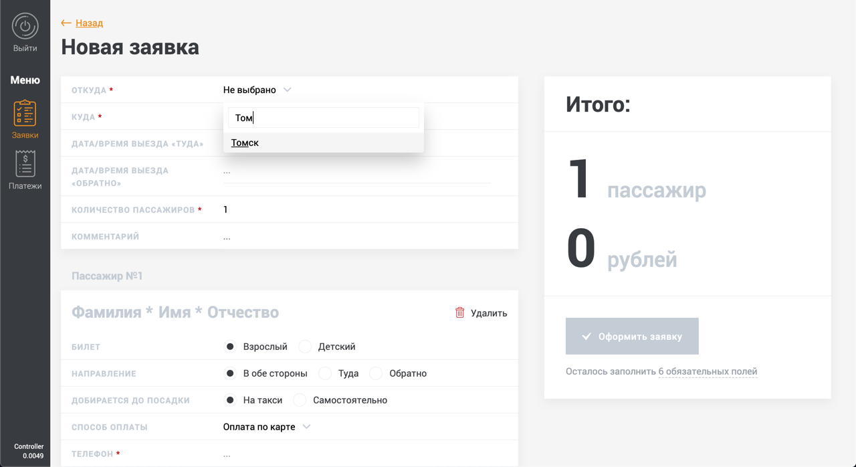Screen dimensions: 856x467
Task: Click the checkmark icon on Оформить заявку
Action: [586, 337]
